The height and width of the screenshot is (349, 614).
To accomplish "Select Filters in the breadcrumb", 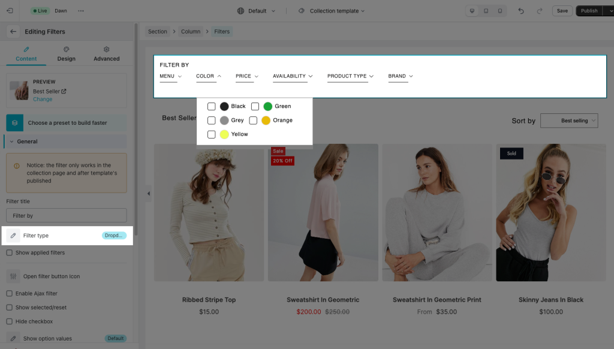I will point(222,31).
